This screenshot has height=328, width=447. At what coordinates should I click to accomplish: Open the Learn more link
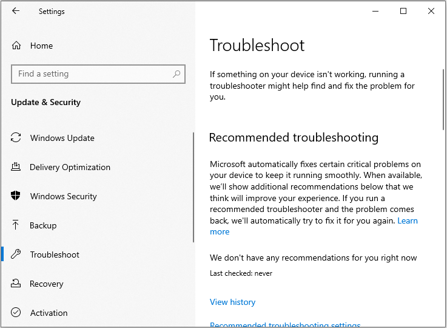pos(220,231)
